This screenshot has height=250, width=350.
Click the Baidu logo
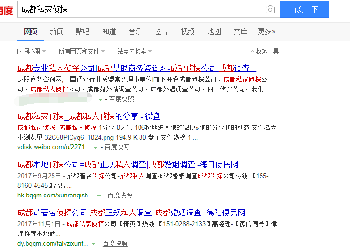click(x=6, y=10)
